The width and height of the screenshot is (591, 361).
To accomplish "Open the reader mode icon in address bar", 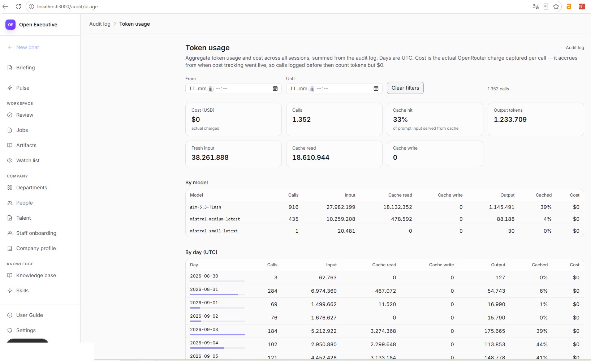I will (546, 7).
